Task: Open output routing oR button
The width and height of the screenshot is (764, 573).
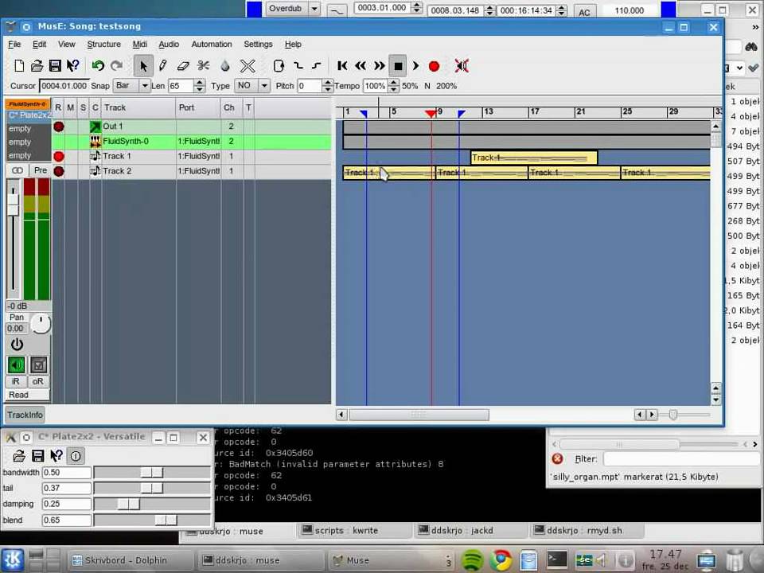Action: [x=38, y=381]
